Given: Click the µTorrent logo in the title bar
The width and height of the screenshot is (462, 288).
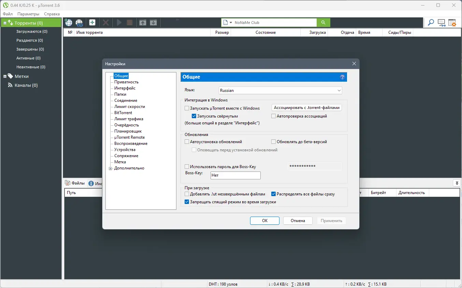Looking at the screenshot, I should [x=5, y=5].
